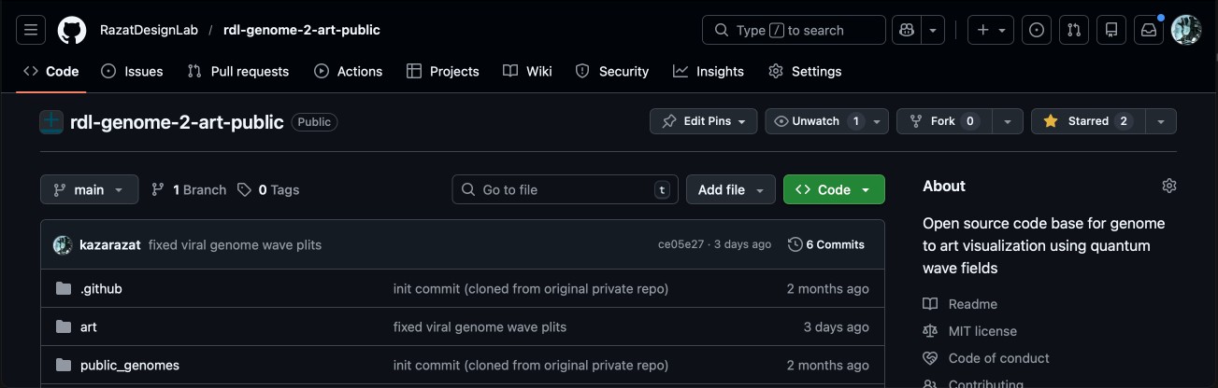
Task: Expand Edit Pins dropdown
Action: click(x=704, y=121)
